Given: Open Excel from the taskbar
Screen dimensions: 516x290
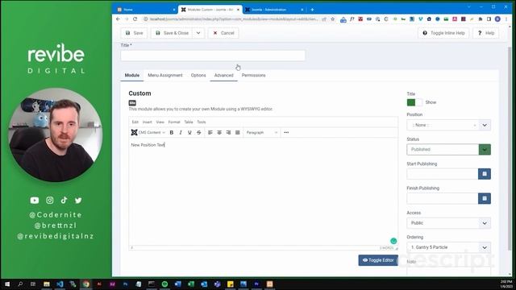Looking at the screenshot, I should [191, 284].
